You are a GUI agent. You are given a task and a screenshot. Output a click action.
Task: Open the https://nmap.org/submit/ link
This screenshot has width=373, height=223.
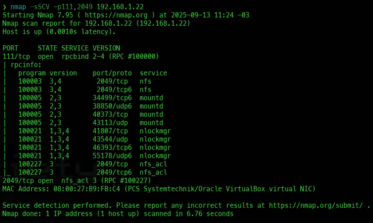318,206
